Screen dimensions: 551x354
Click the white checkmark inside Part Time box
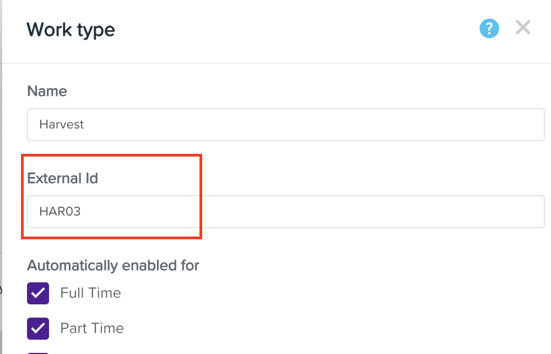38,328
